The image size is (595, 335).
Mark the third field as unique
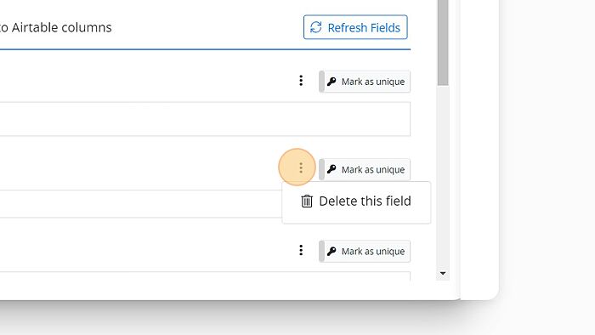point(365,251)
